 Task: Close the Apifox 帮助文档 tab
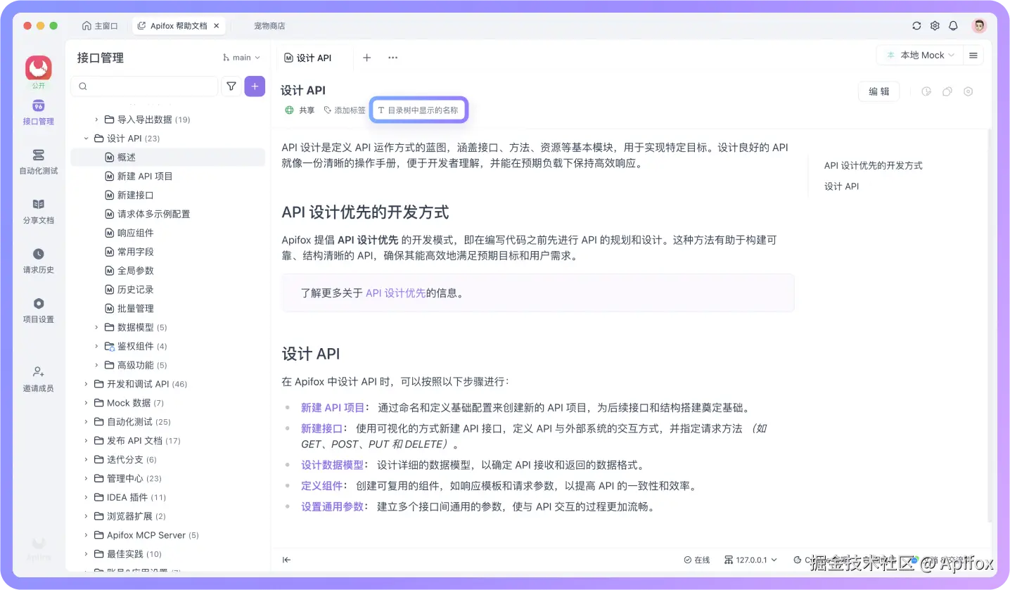(217, 25)
